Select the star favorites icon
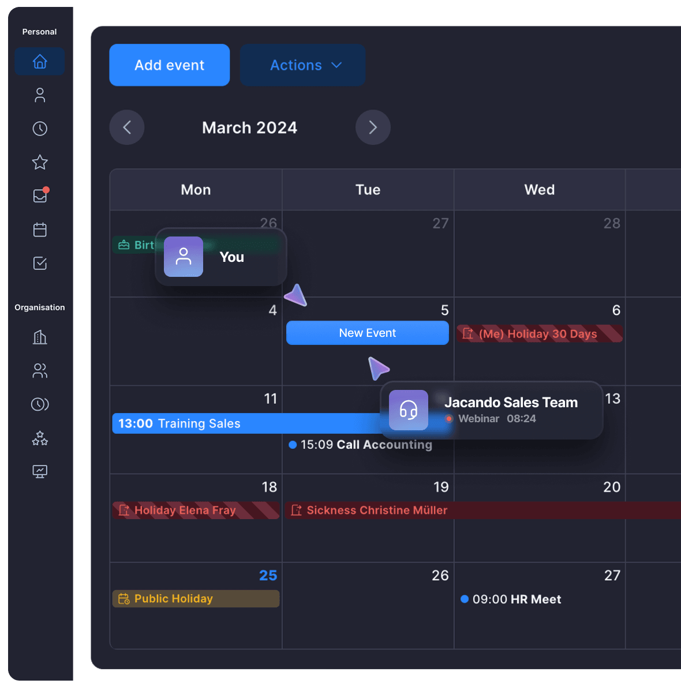The image size is (681, 691). coord(39,162)
